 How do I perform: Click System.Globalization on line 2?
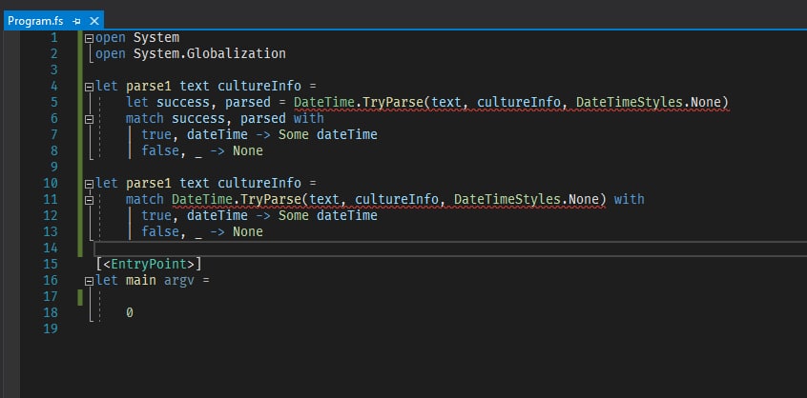pos(210,53)
